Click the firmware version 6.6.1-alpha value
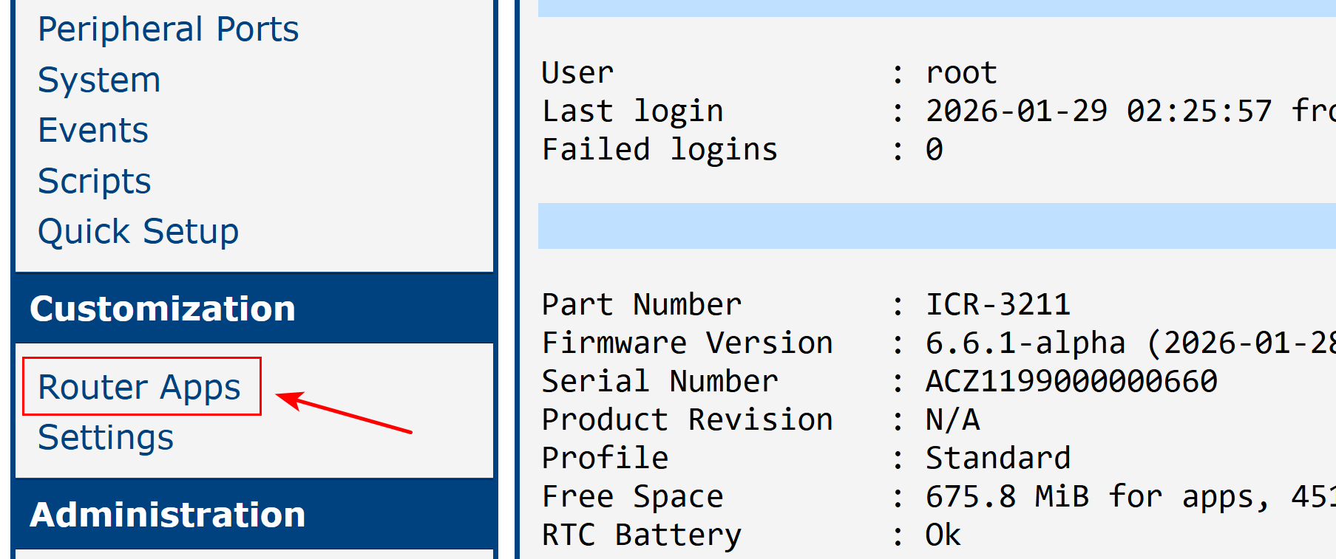 [x=1025, y=343]
